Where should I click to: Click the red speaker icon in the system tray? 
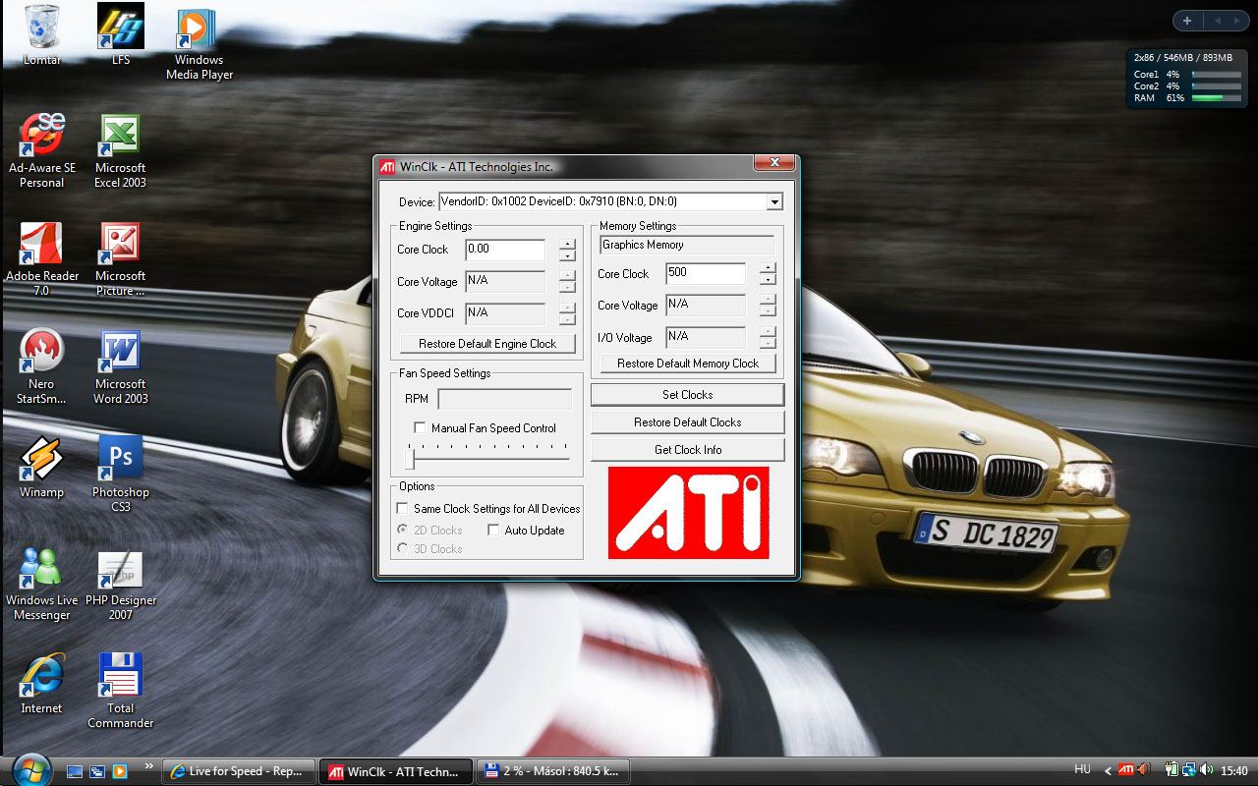tap(1143, 770)
